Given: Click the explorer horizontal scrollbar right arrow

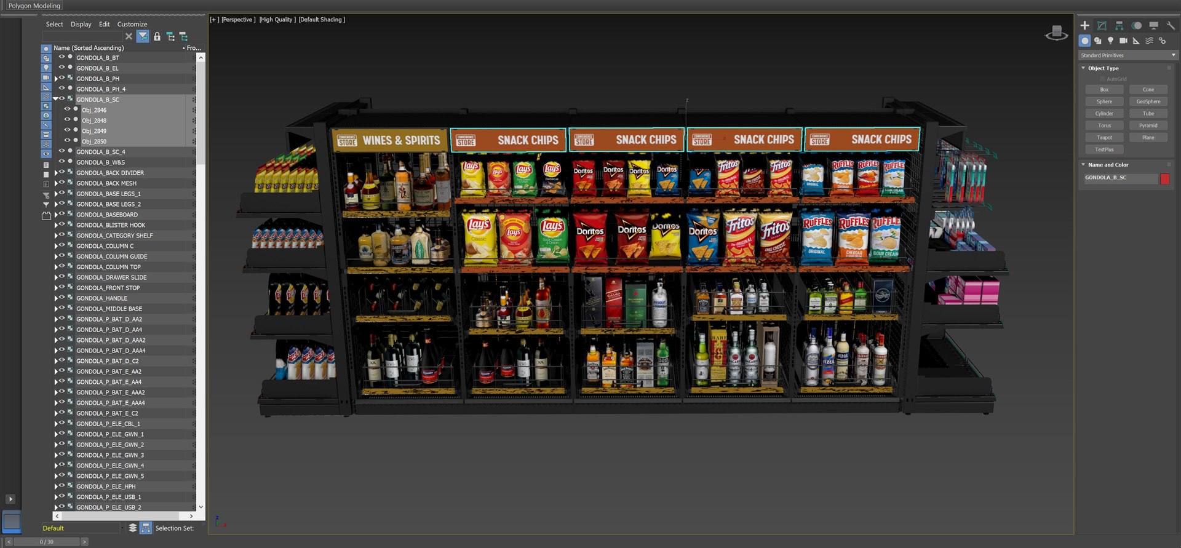Looking at the screenshot, I should (191, 516).
